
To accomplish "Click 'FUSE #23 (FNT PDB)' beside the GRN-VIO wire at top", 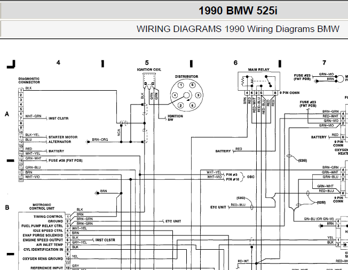I will 302,77.
